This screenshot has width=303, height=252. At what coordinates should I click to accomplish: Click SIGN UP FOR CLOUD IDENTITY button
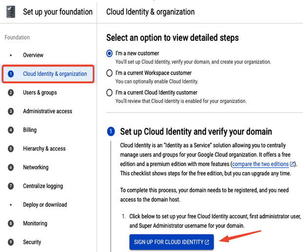171,242
